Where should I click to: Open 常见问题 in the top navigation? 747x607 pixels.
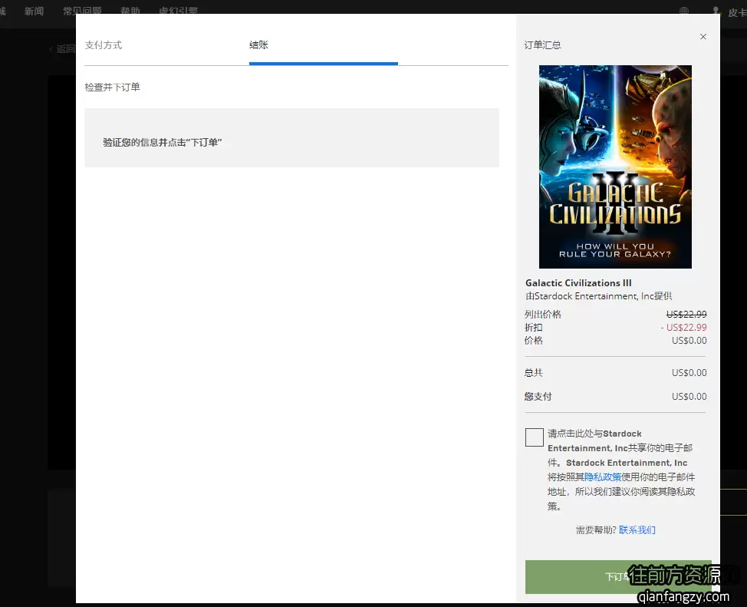(82, 11)
